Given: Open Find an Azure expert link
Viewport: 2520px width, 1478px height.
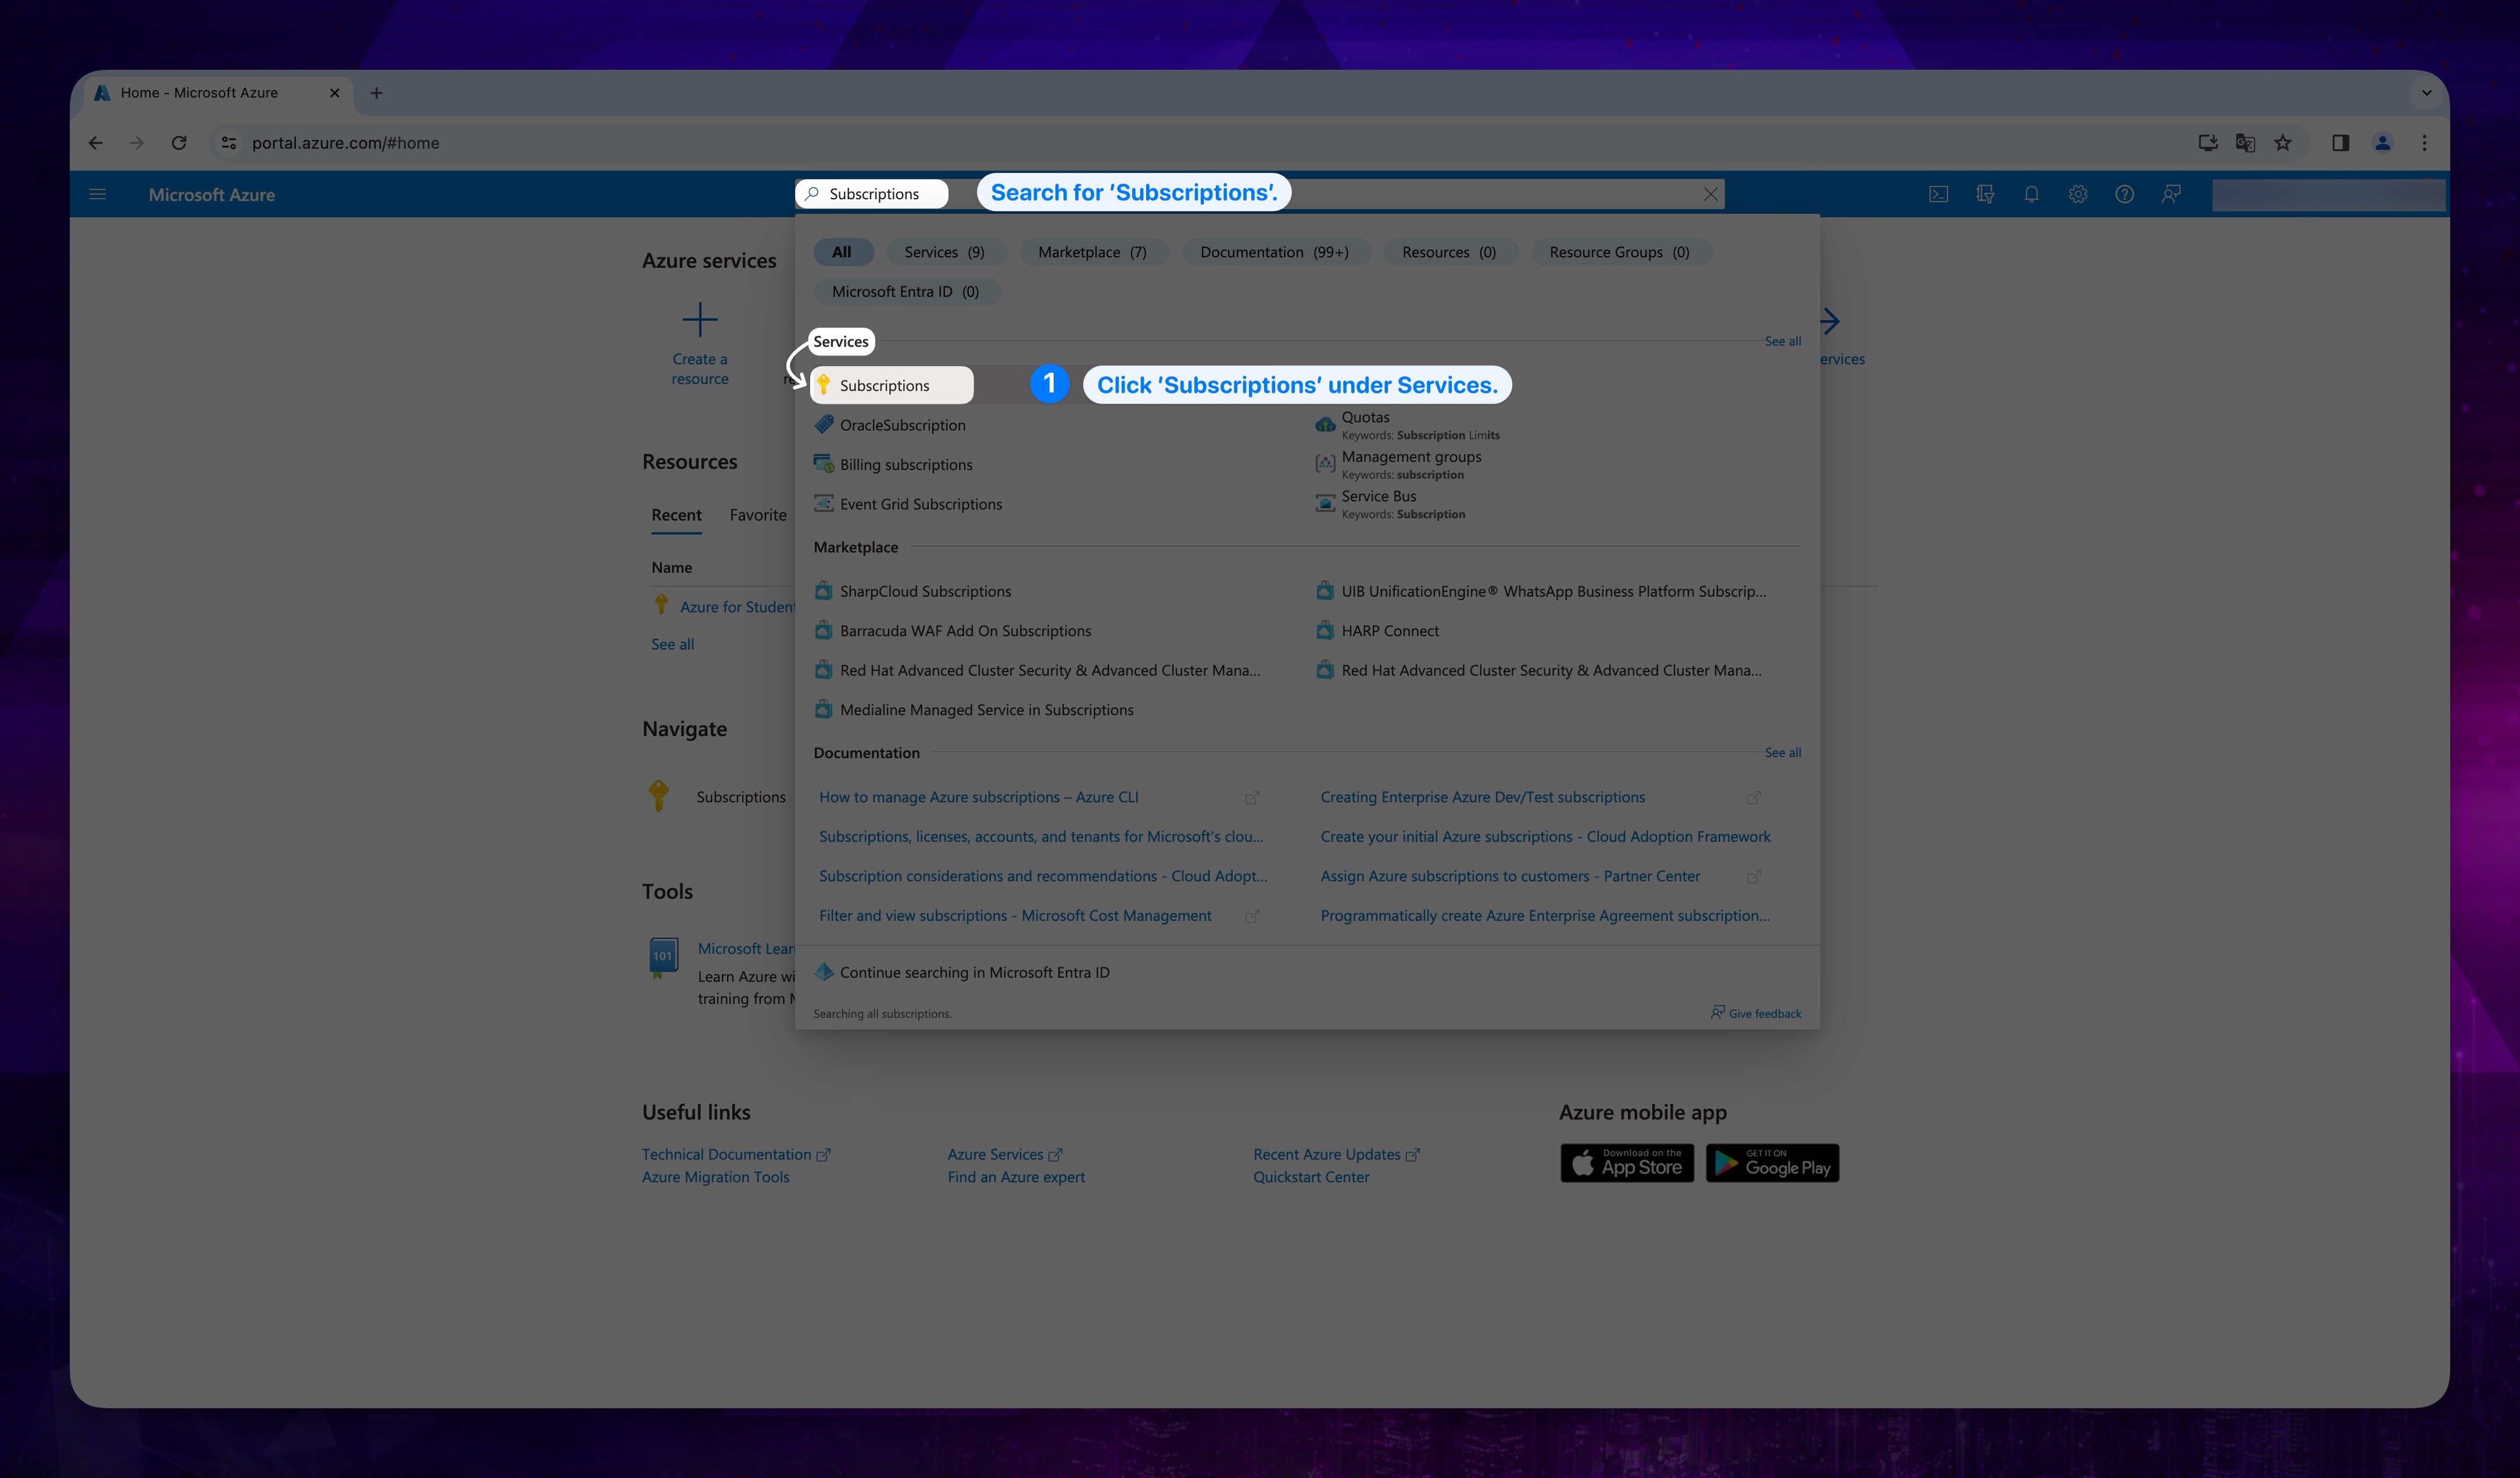Looking at the screenshot, I should (1016, 1177).
